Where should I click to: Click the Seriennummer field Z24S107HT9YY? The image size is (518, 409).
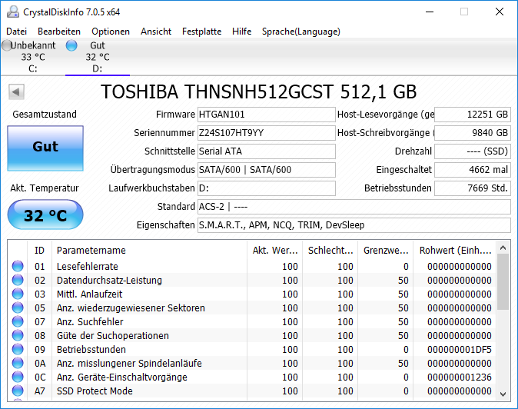tap(266, 133)
